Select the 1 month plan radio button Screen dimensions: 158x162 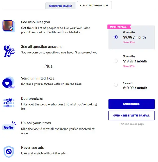click(x=116, y=85)
